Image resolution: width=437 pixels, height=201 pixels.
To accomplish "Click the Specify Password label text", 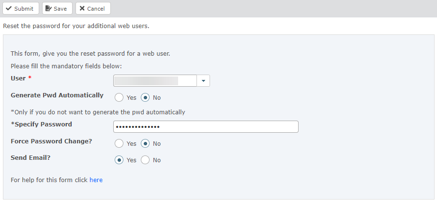I will [41, 124].
